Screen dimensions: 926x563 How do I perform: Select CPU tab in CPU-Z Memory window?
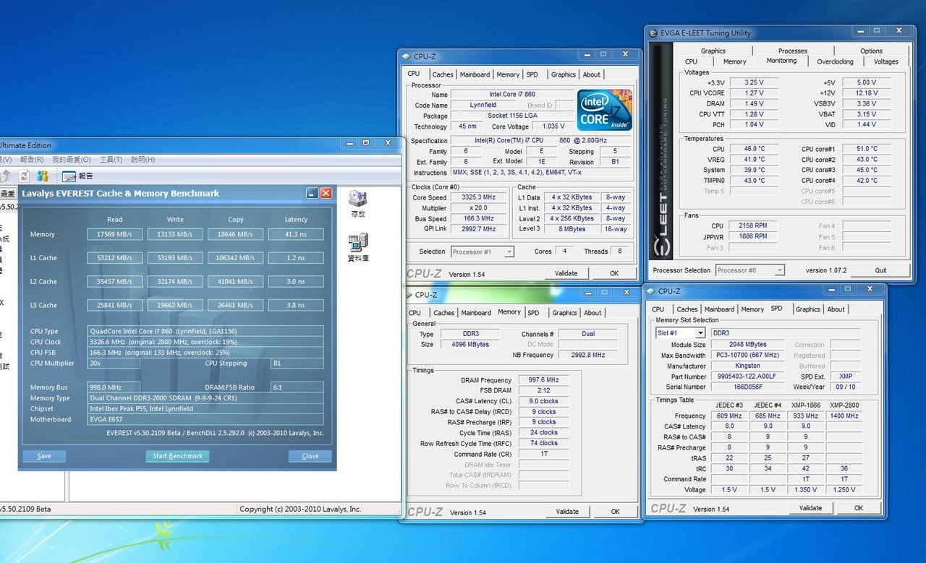tap(415, 313)
